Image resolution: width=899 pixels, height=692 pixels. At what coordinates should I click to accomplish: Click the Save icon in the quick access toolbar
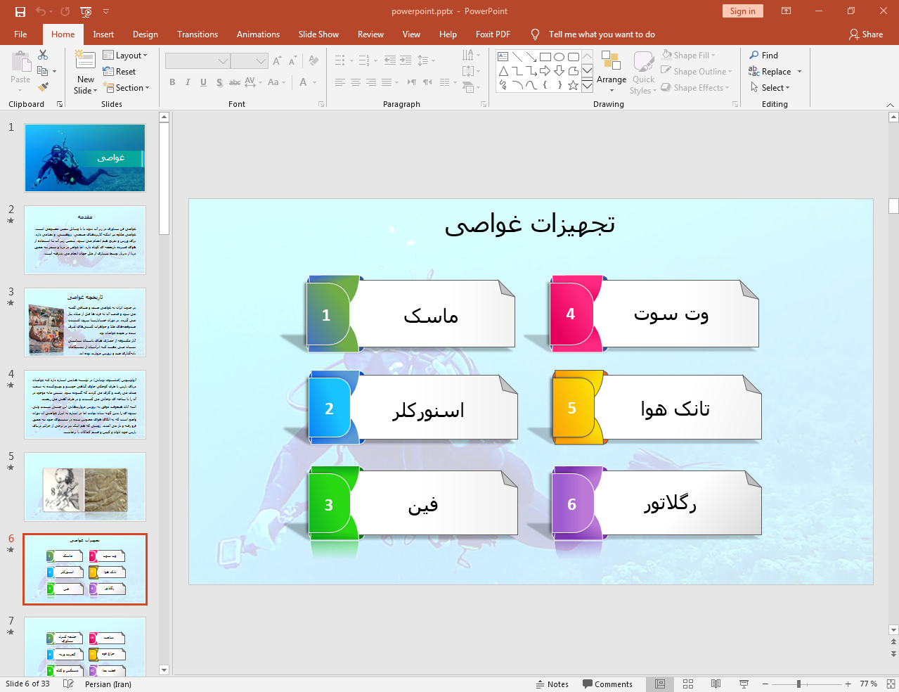[x=20, y=11]
